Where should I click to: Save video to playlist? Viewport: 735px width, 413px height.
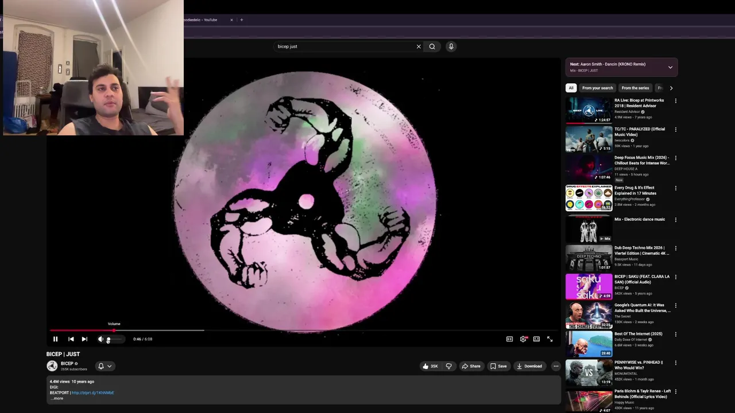pyautogui.click(x=498, y=366)
